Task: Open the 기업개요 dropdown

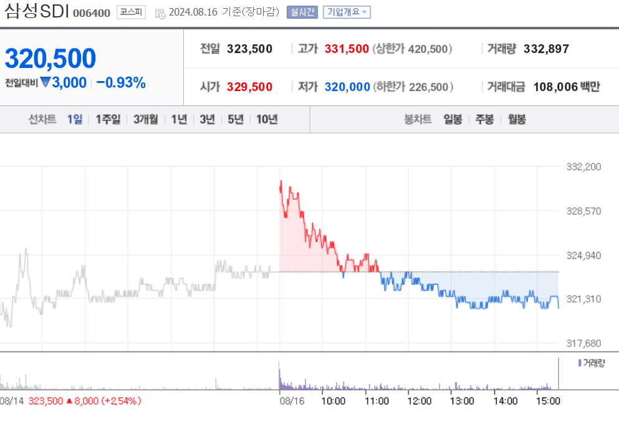Action: coord(347,12)
